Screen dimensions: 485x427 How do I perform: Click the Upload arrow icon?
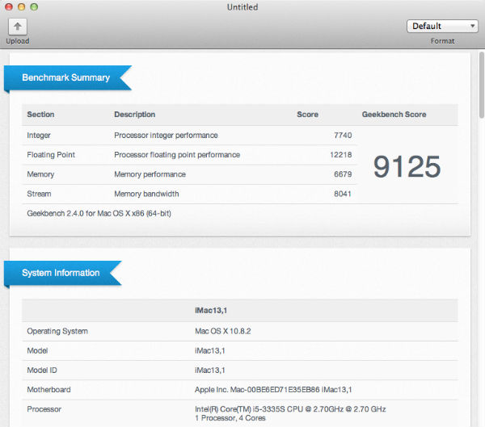(18, 27)
